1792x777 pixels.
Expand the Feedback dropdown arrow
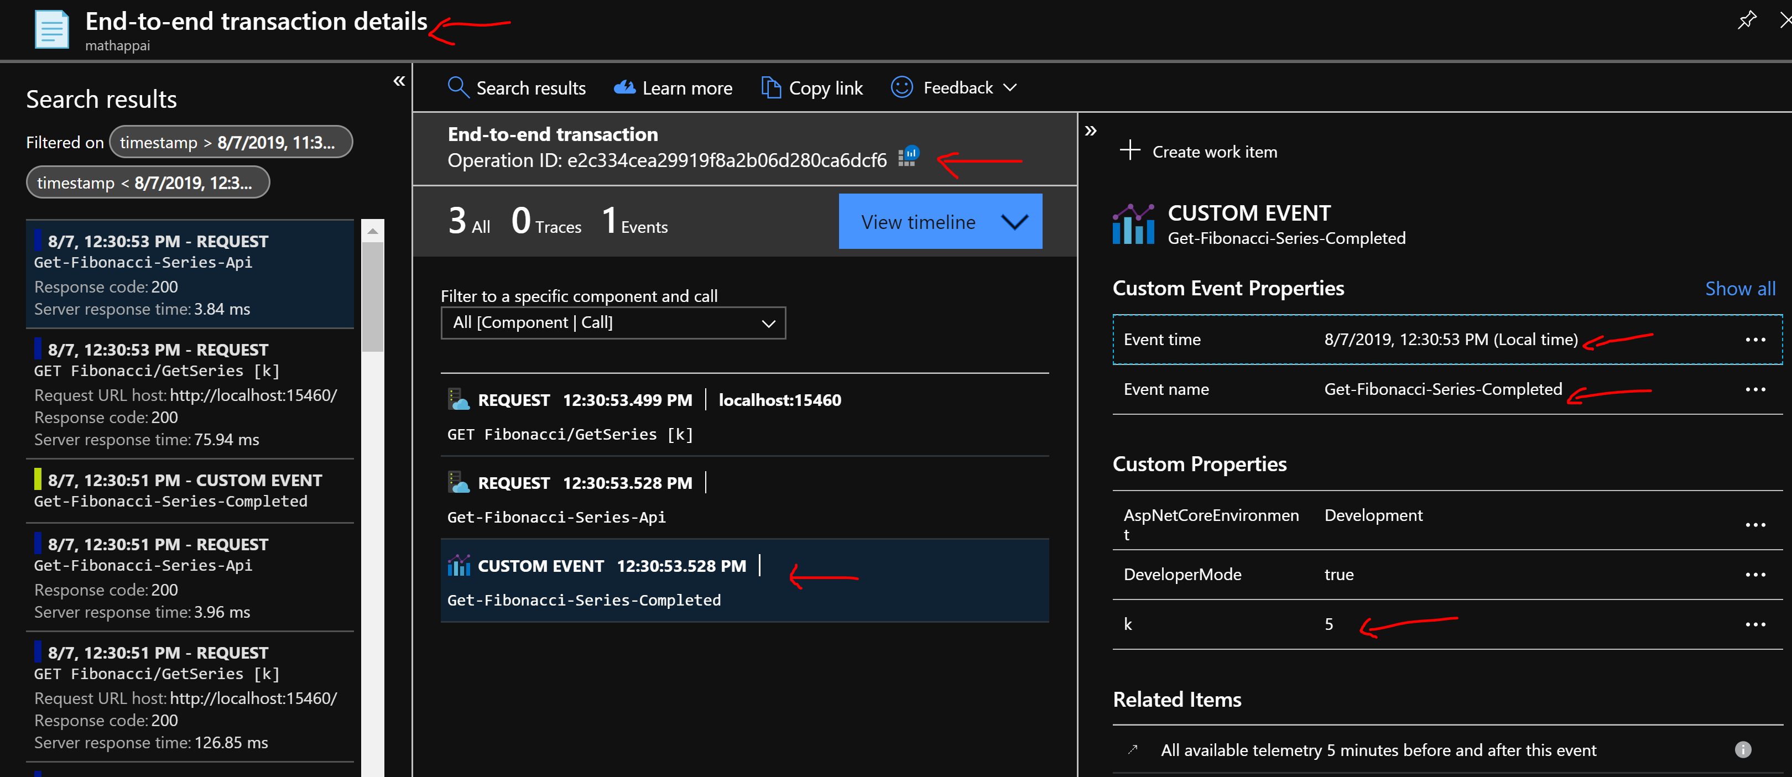1010,87
